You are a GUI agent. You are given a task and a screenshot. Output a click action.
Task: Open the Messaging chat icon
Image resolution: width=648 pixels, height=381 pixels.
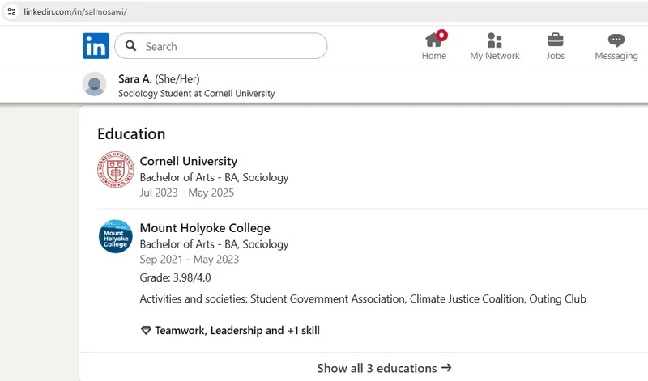[616, 40]
